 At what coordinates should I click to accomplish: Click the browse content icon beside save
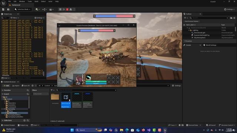(9, 9)
